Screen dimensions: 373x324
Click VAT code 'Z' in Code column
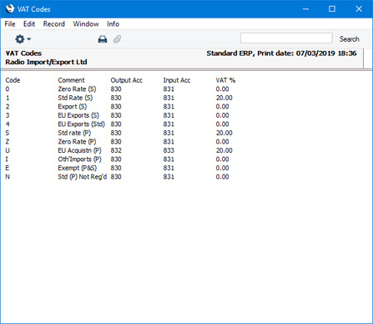click(x=8, y=142)
